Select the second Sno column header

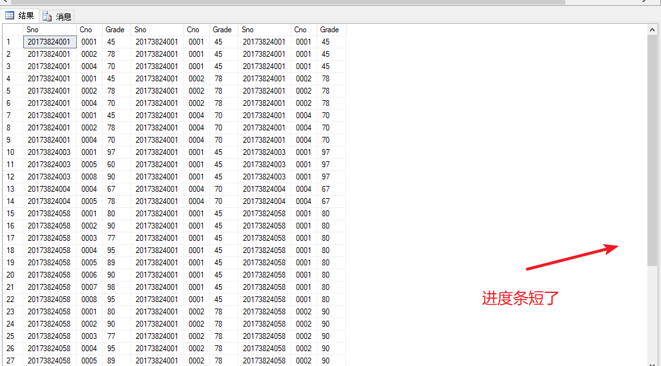[x=158, y=30]
